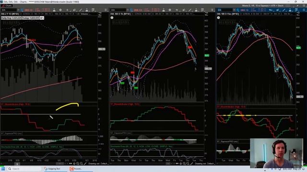Click the Daily Avg volume label
307x172 pixels.
pos(11,18)
